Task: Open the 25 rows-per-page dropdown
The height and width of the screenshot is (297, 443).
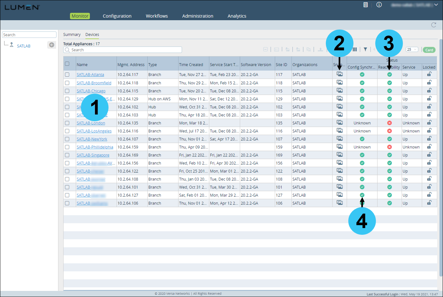Action: tap(412, 49)
